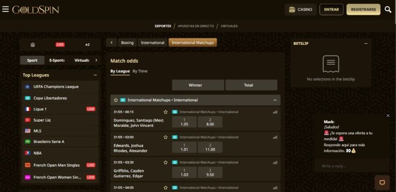Collapse the Top Leagues panel
Image resolution: width=396 pixels, height=192 pixels.
pos(95,75)
